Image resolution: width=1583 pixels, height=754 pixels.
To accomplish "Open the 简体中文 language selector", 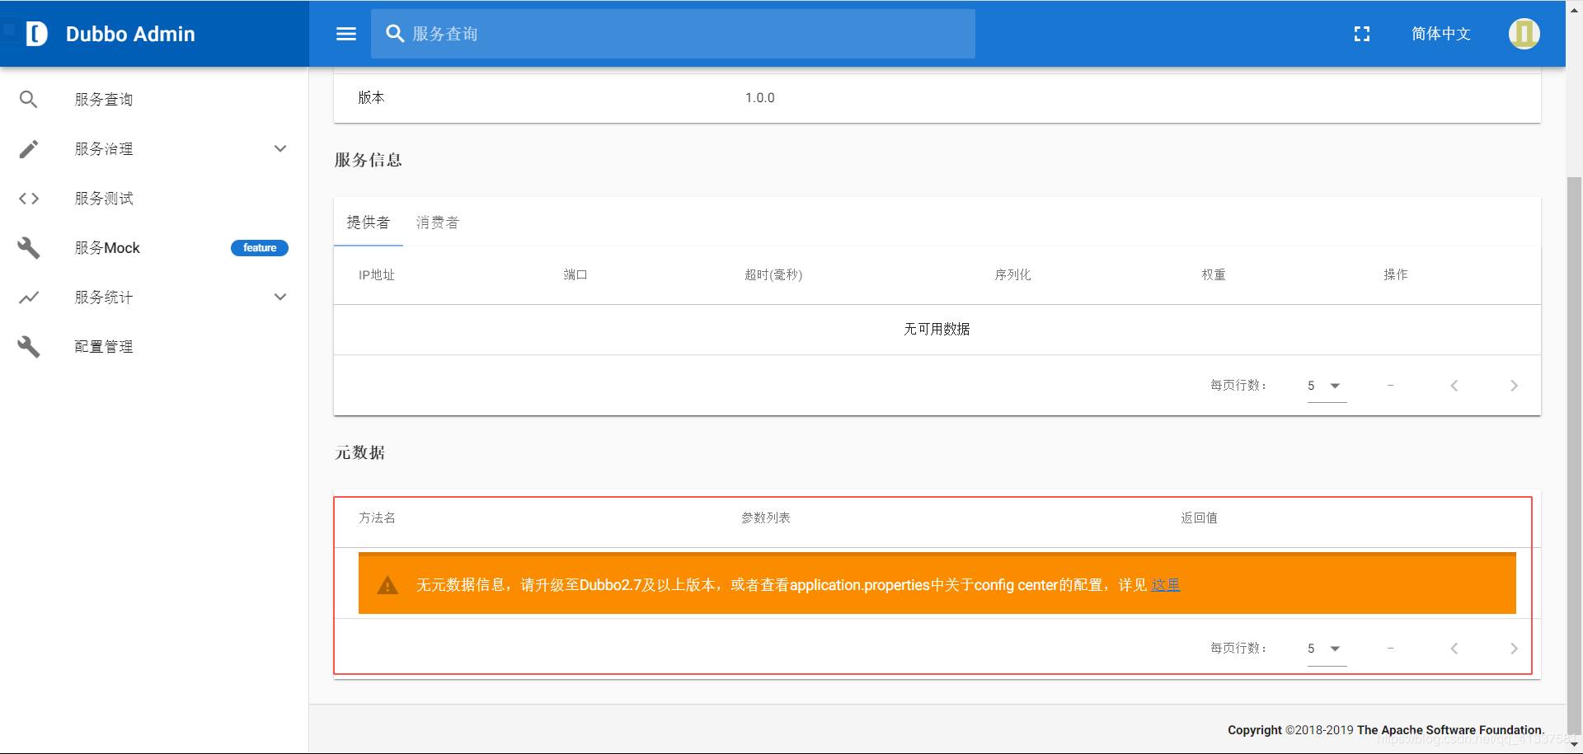I will click(x=1440, y=34).
